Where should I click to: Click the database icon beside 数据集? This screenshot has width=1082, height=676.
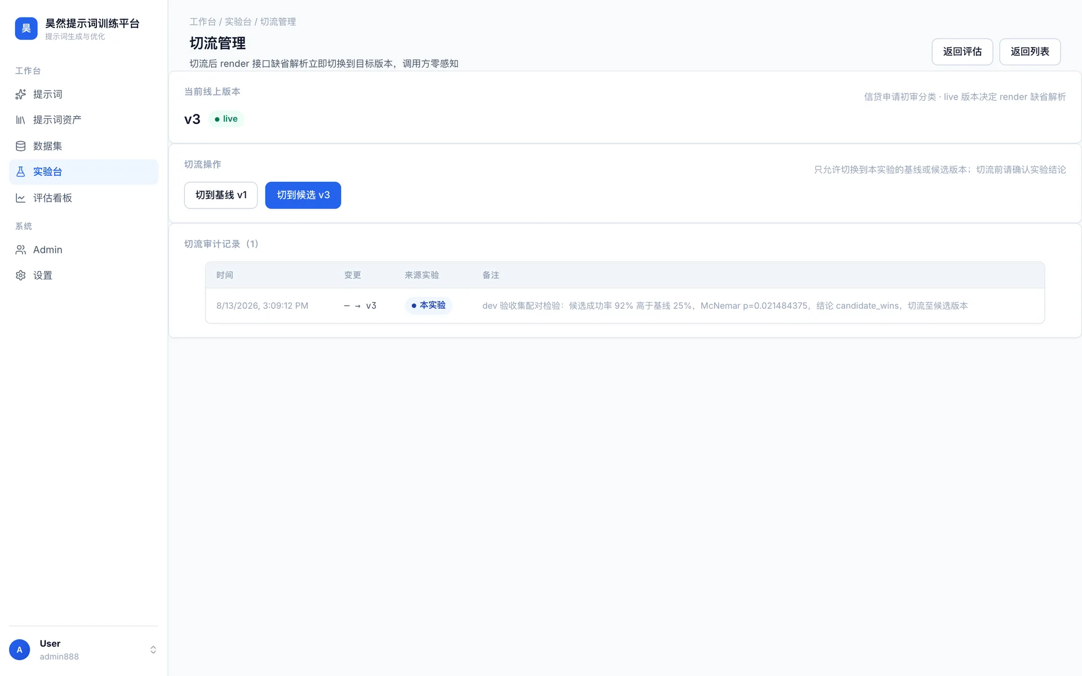coord(21,146)
